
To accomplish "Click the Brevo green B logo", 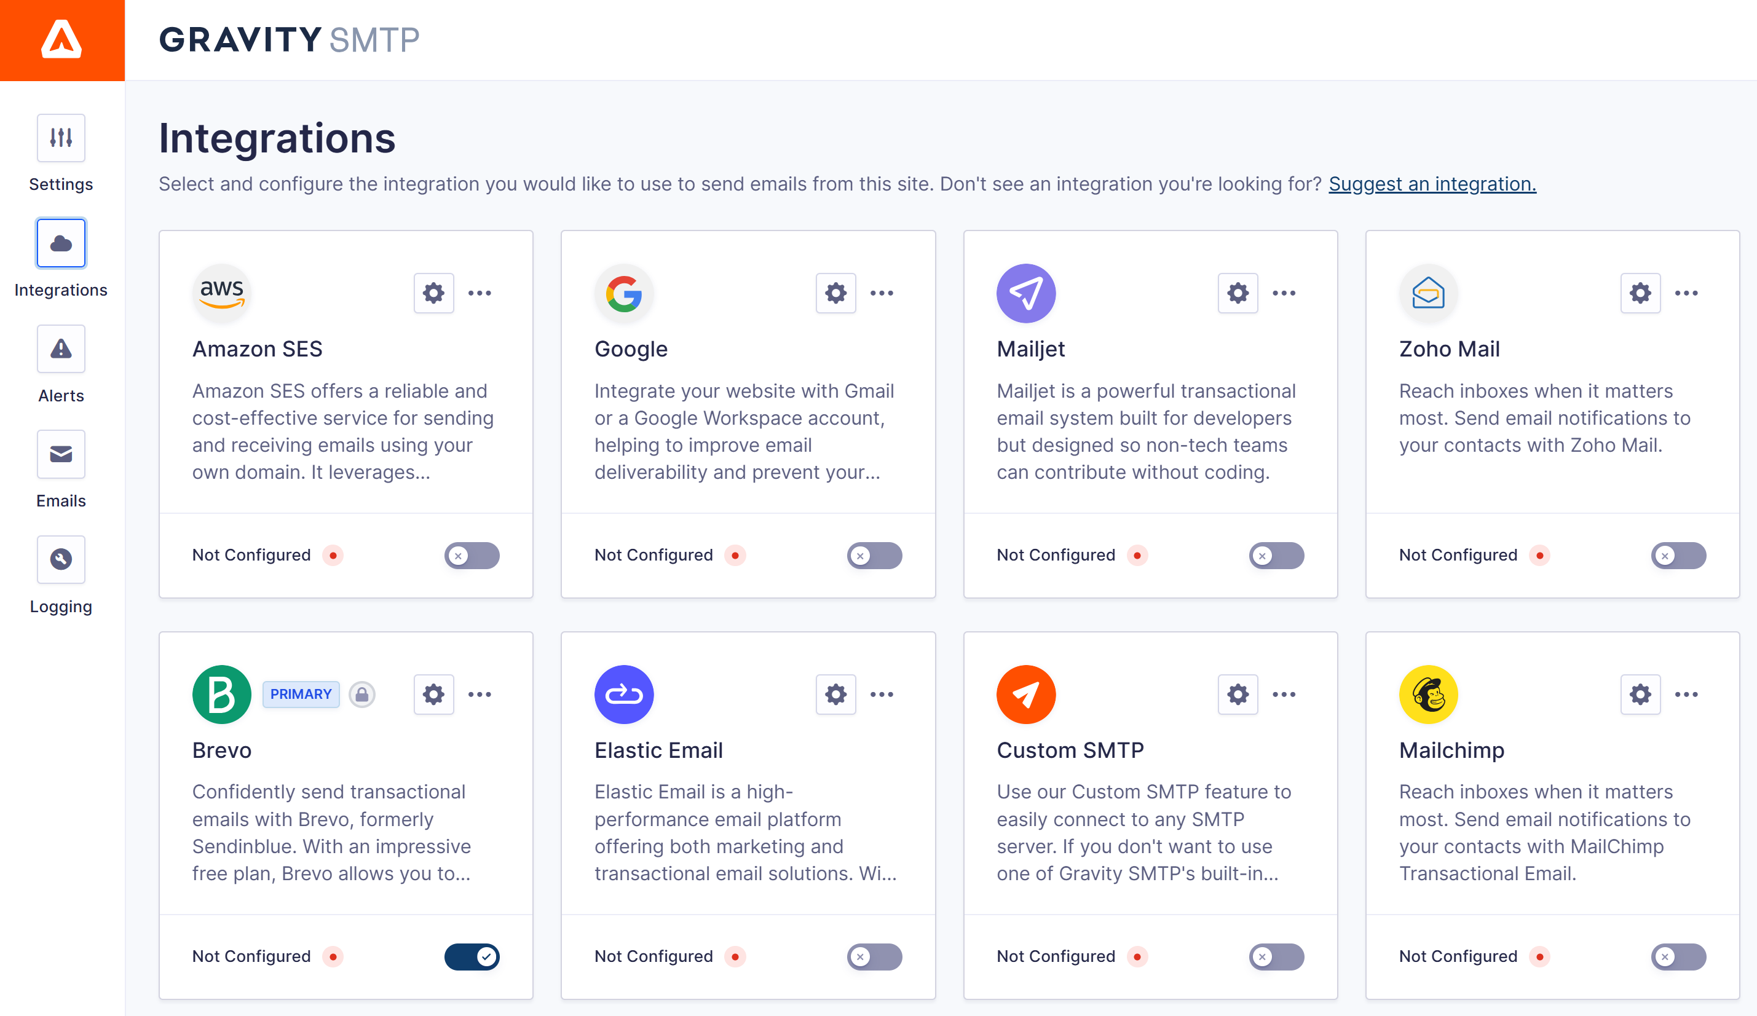I will tap(222, 694).
